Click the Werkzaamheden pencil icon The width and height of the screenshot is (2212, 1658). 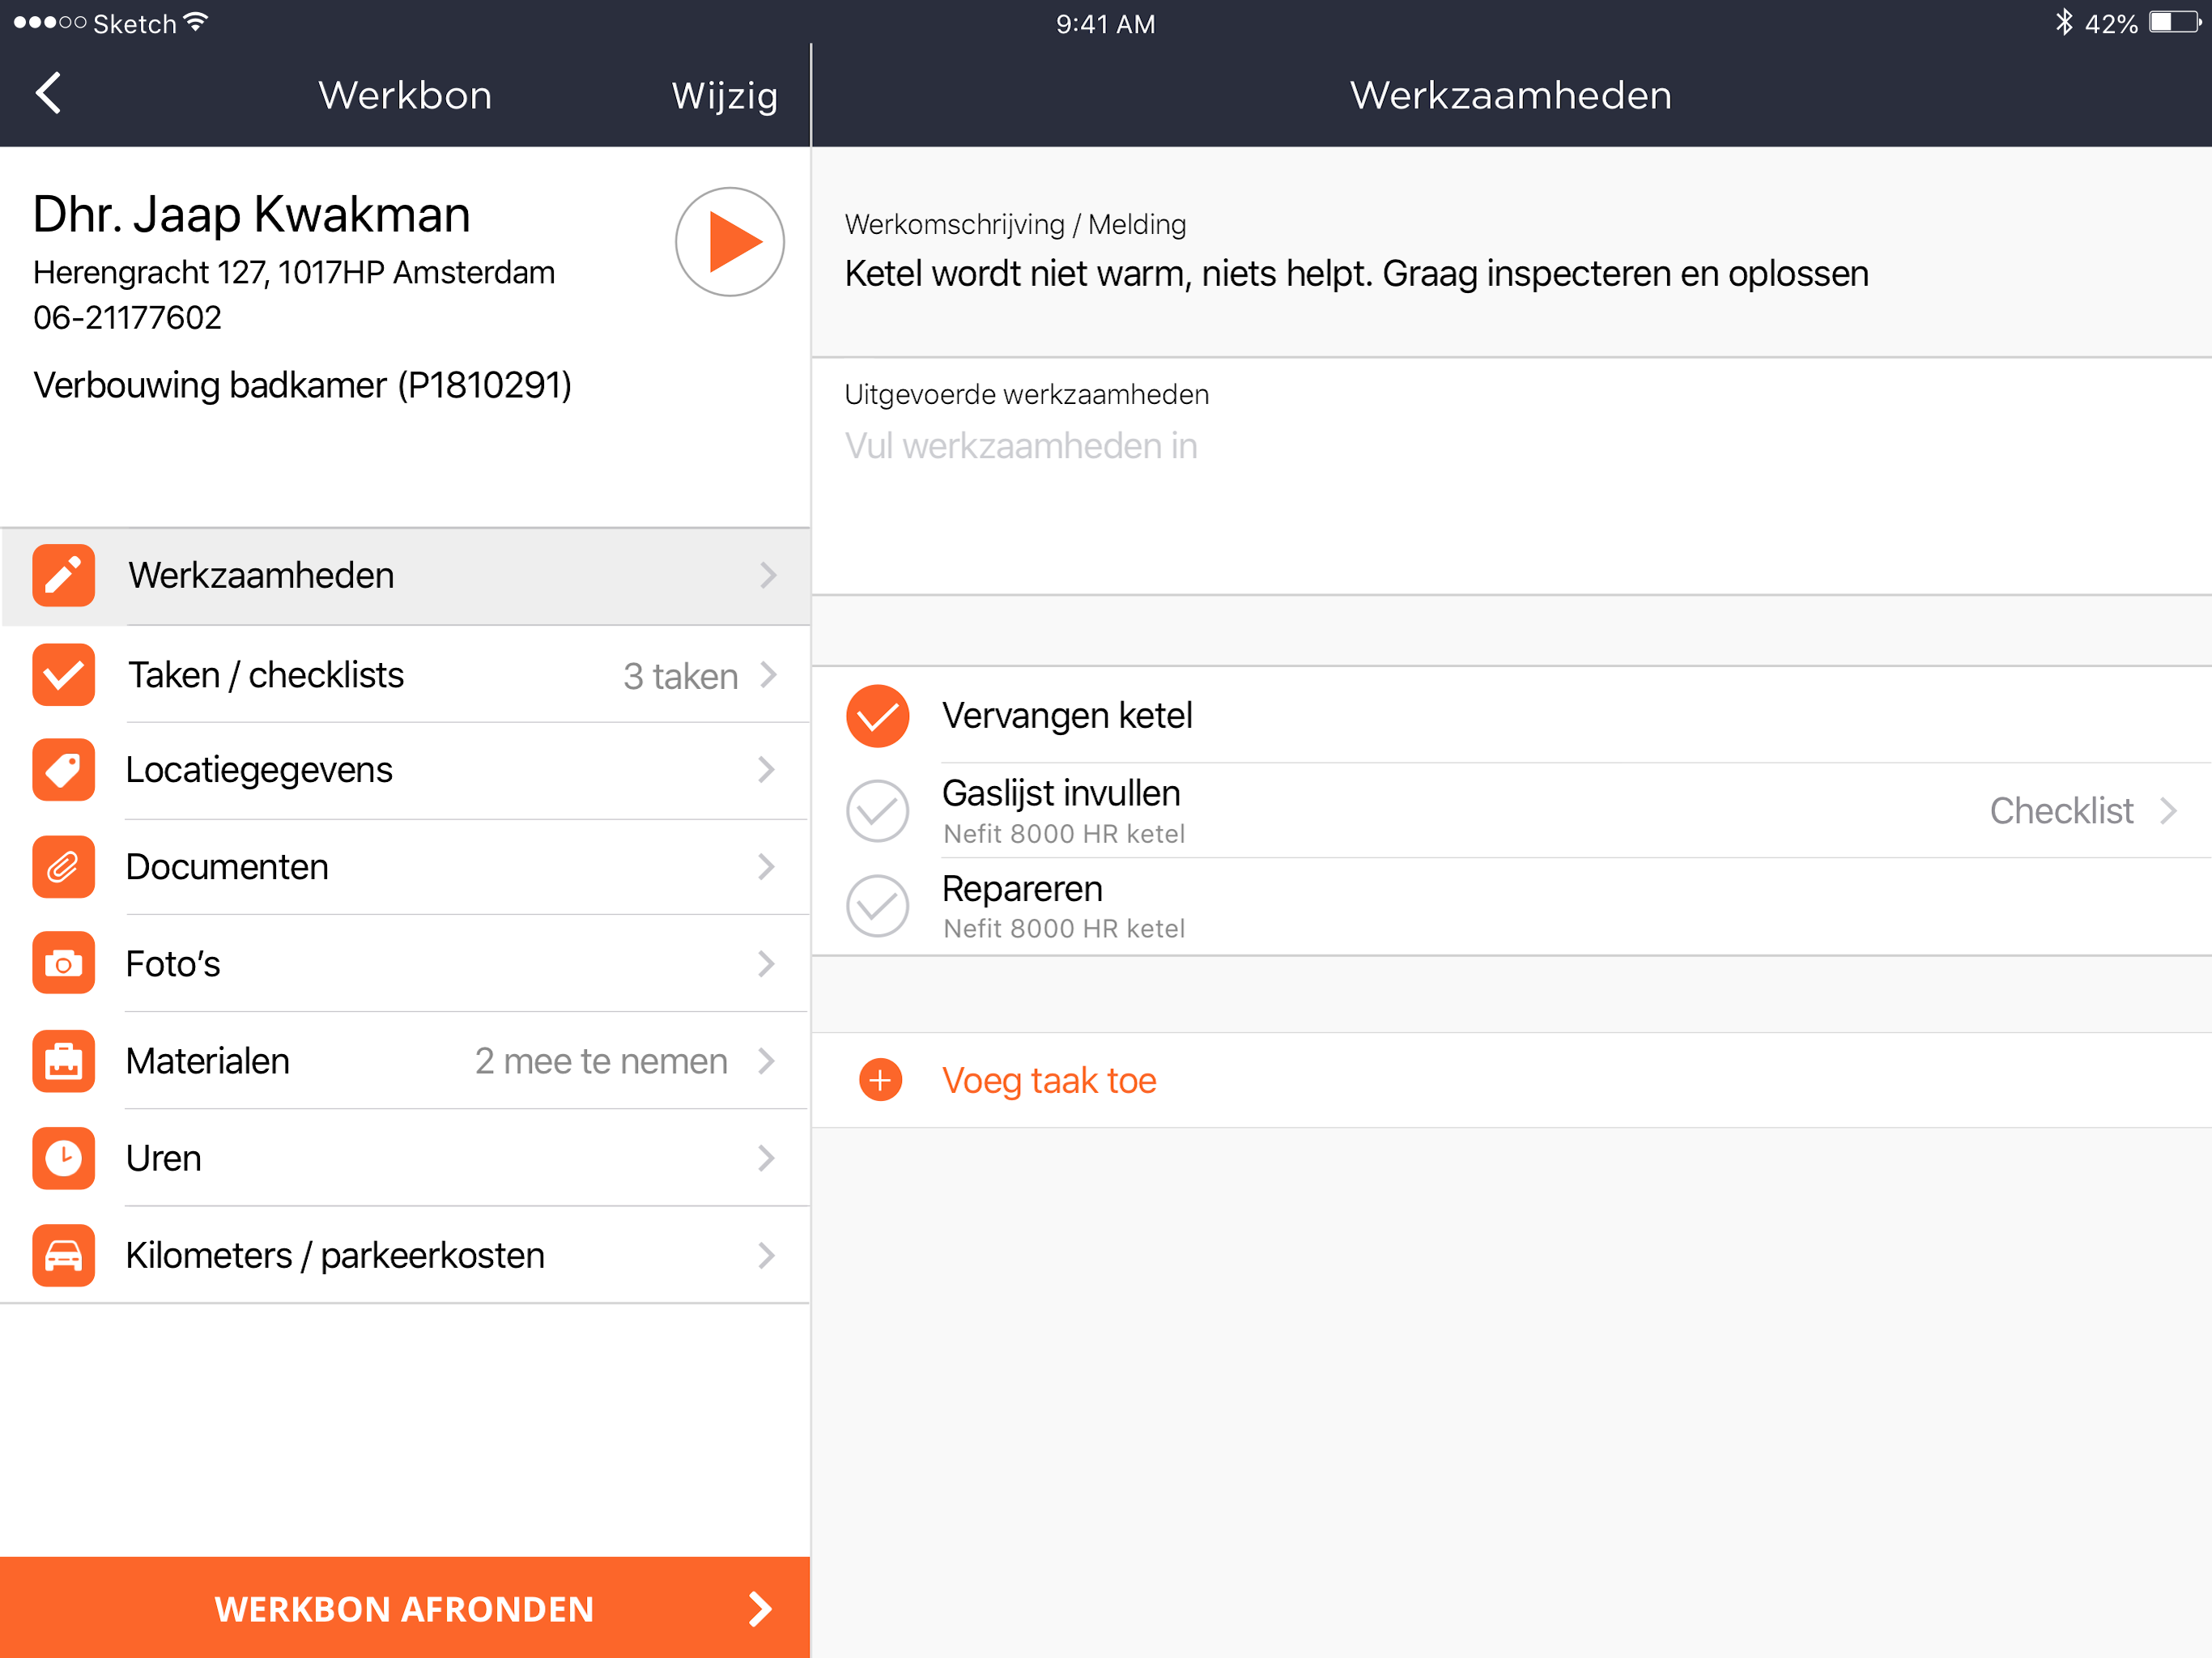click(63, 575)
